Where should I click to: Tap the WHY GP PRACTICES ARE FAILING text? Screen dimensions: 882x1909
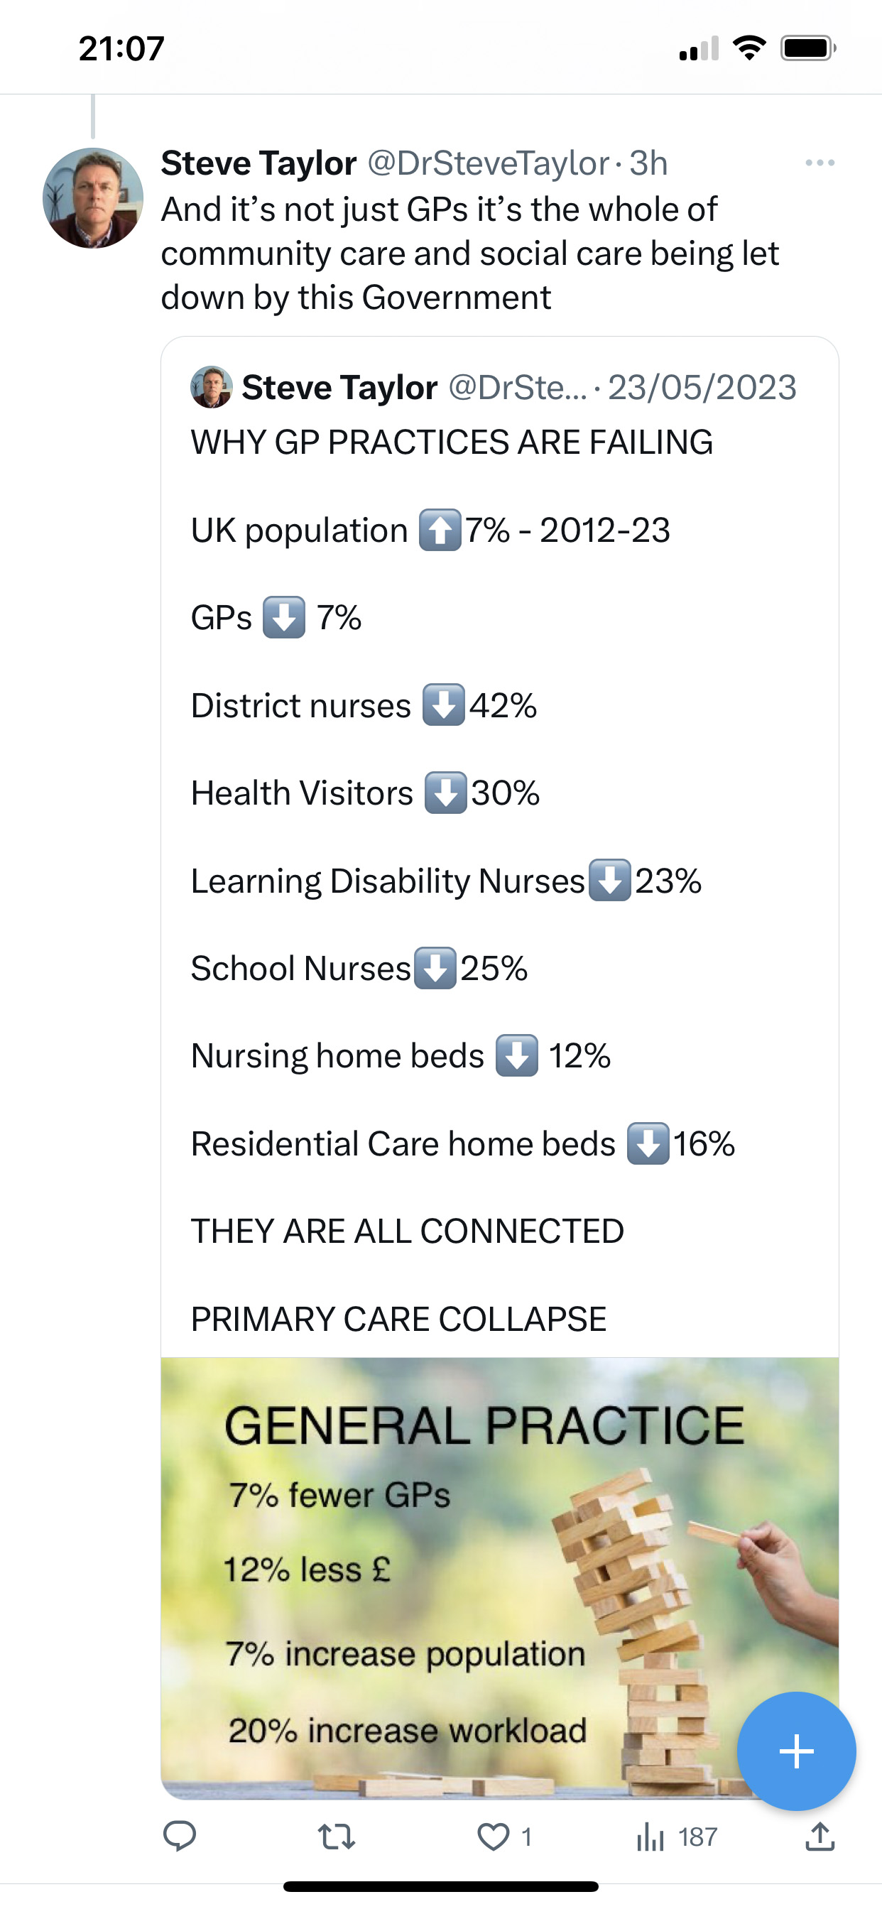click(452, 442)
